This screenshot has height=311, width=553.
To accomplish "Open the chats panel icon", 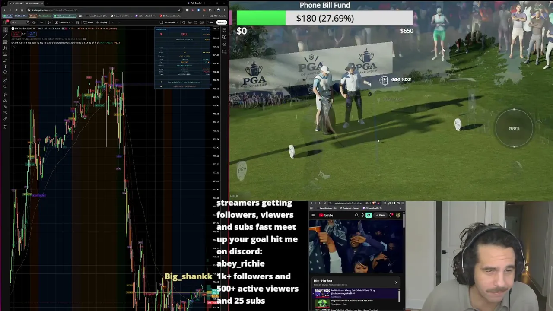I will [224, 52].
